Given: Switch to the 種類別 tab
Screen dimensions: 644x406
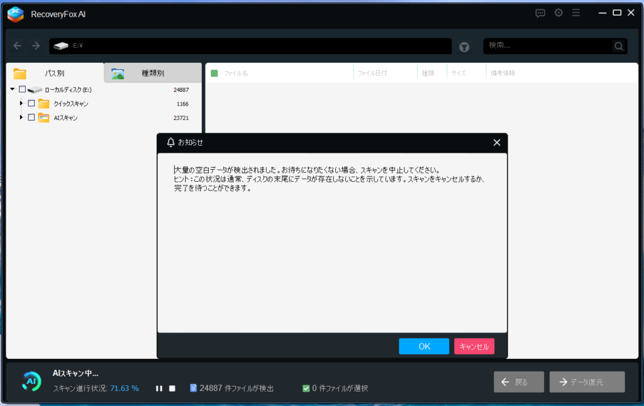Looking at the screenshot, I should pyautogui.click(x=153, y=74).
